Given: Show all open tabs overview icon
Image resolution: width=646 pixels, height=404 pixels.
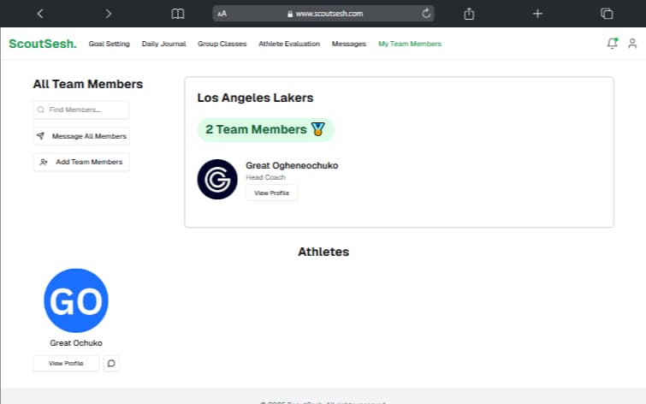Looking at the screenshot, I should tap(607, 14).
